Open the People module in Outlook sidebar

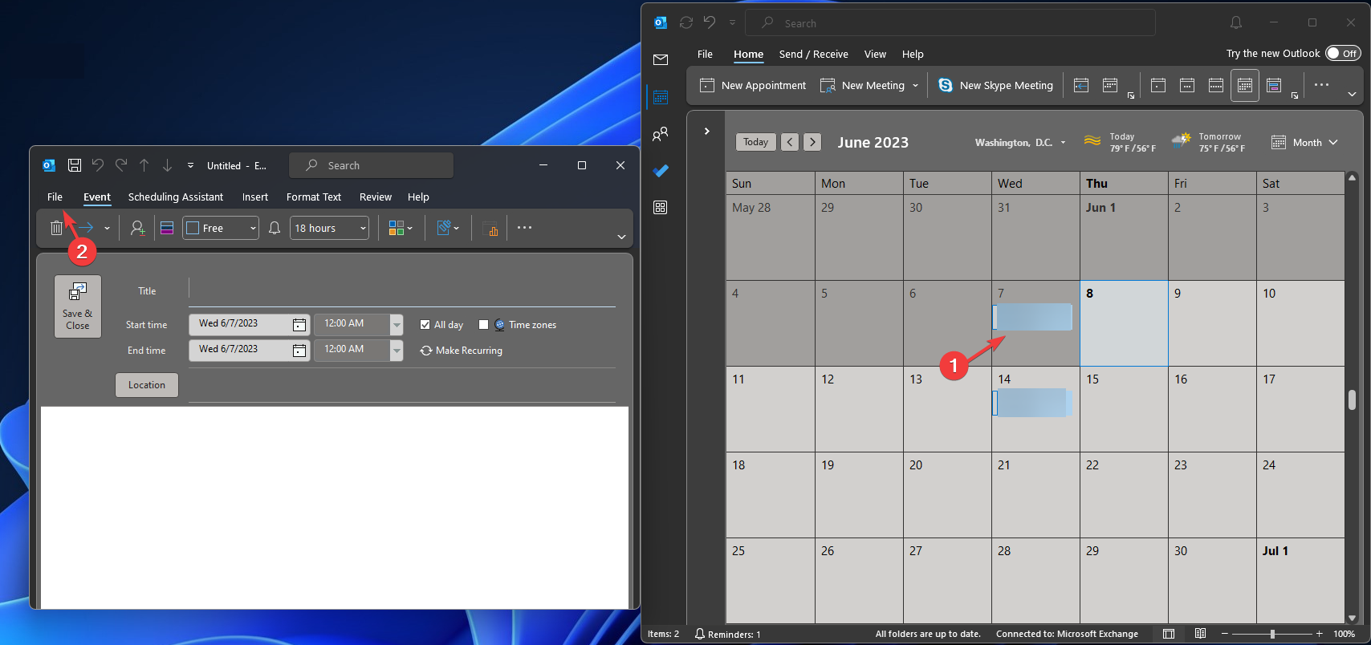pyautogui.click(x=661, y=134)
